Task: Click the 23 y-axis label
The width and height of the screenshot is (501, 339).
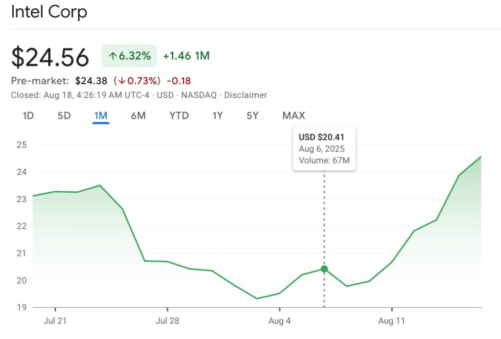Action: 22,199
